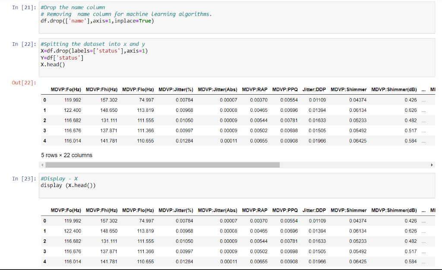Click value 0.00465 in the In [23] output table
The width and height of the screenshot is (442, 270).
pos(259,231)
